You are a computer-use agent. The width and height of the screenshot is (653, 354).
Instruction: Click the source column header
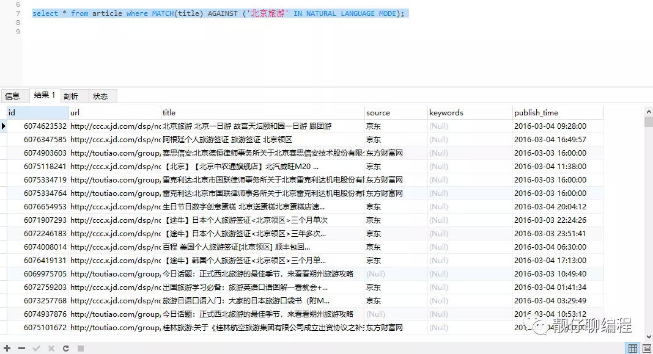coord(395,113)
